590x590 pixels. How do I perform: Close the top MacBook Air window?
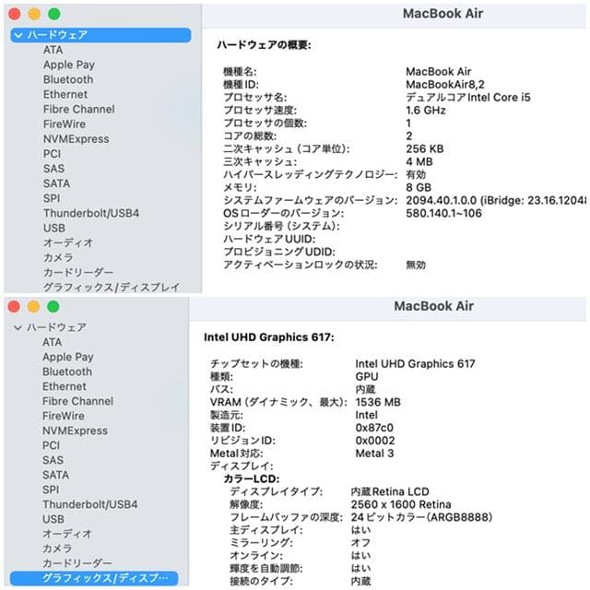(15, 15)
